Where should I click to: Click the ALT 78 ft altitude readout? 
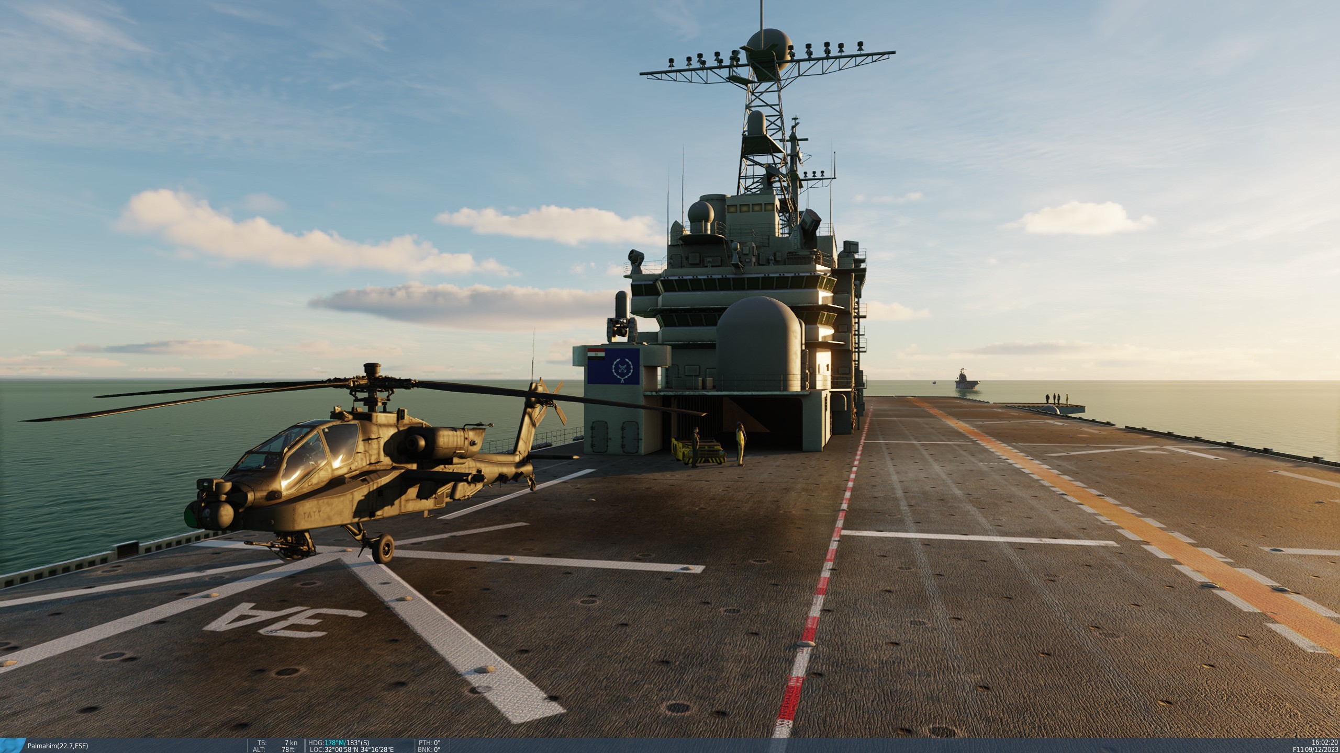pos(277,749)
